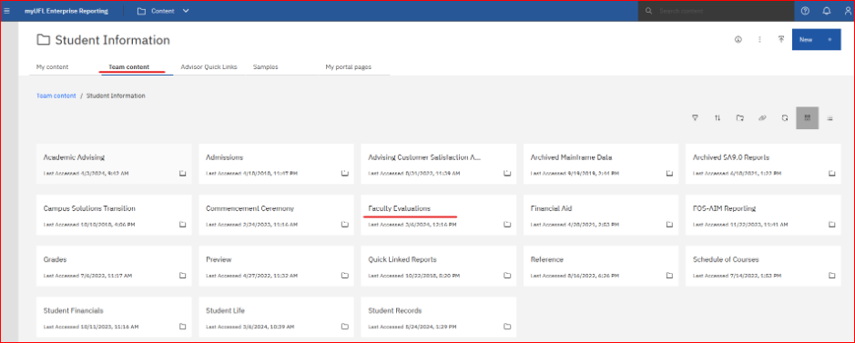Open the personal user menu icon
855x343 pixels.
click(847, 11)
